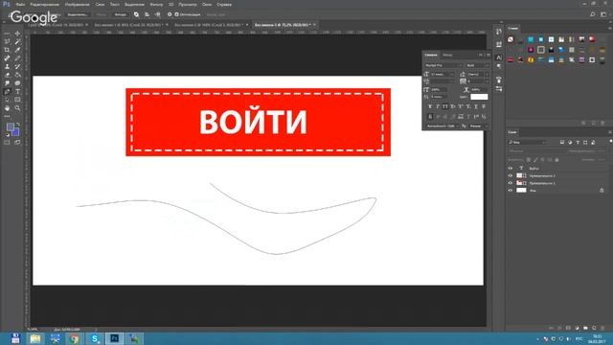Open the language dropdown in Character panel

pos(443,126)
